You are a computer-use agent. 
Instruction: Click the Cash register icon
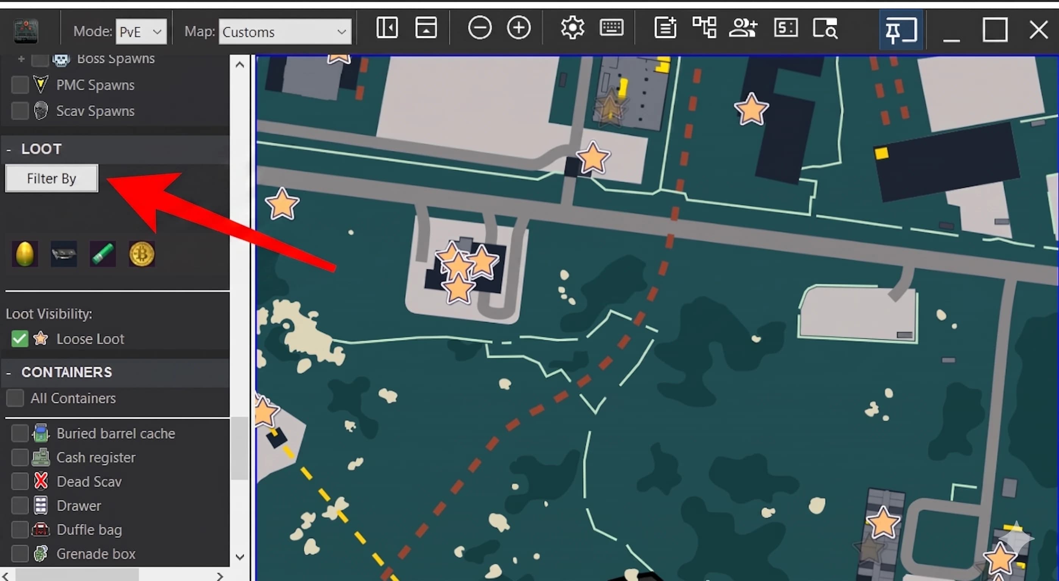41,457
